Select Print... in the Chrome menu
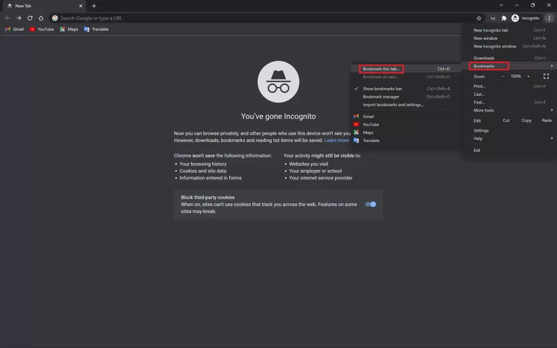 coord(509,86)
